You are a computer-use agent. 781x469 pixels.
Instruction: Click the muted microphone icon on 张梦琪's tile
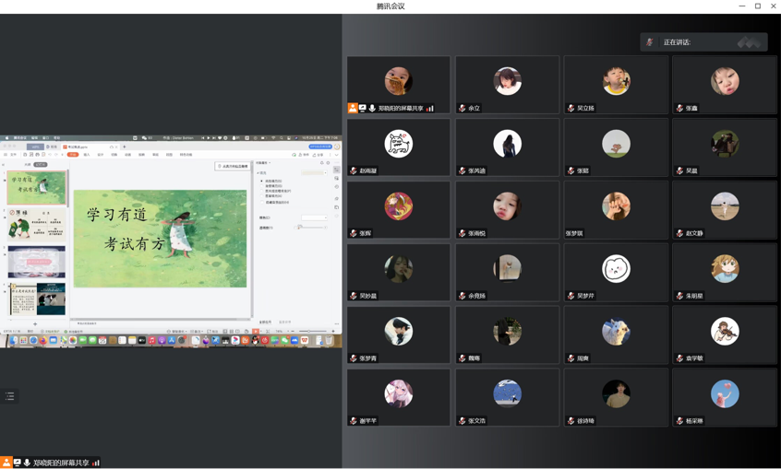click(571, 234)
